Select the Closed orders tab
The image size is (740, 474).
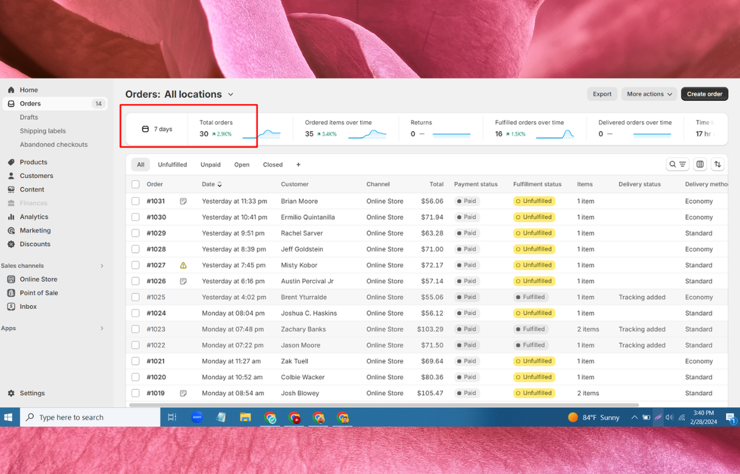[x=273, y=165]
